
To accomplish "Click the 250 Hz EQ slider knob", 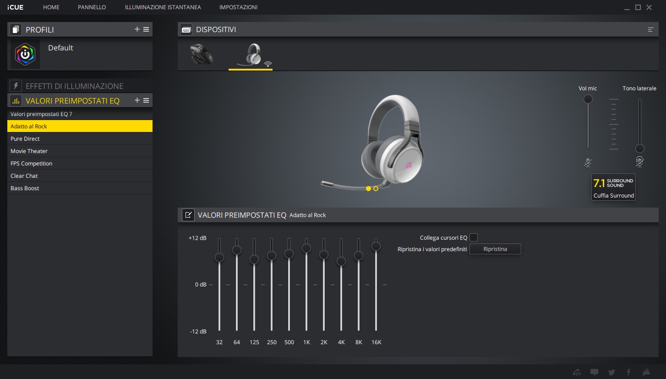I will (272, 256).
